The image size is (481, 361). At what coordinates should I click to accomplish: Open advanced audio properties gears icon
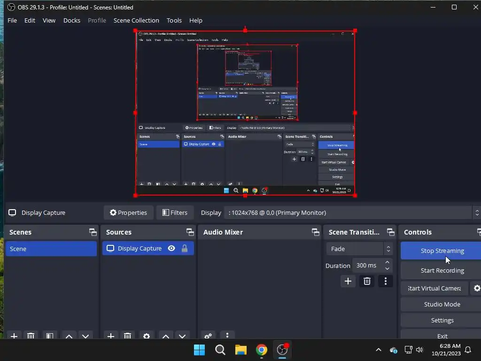point(208,336)
